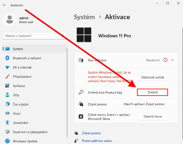Click the Otevřít Store button

tap(153, 116)
